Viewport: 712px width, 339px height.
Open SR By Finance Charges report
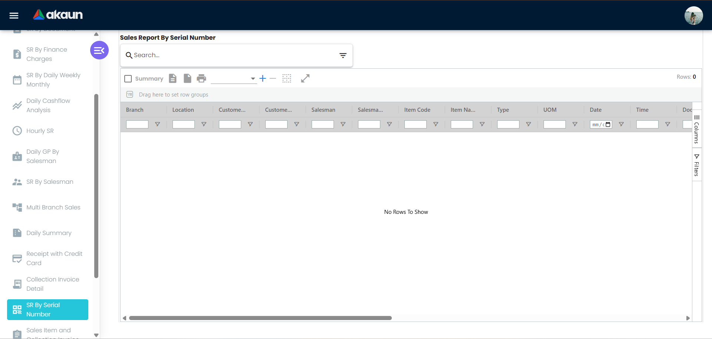(x=47, y=54)
